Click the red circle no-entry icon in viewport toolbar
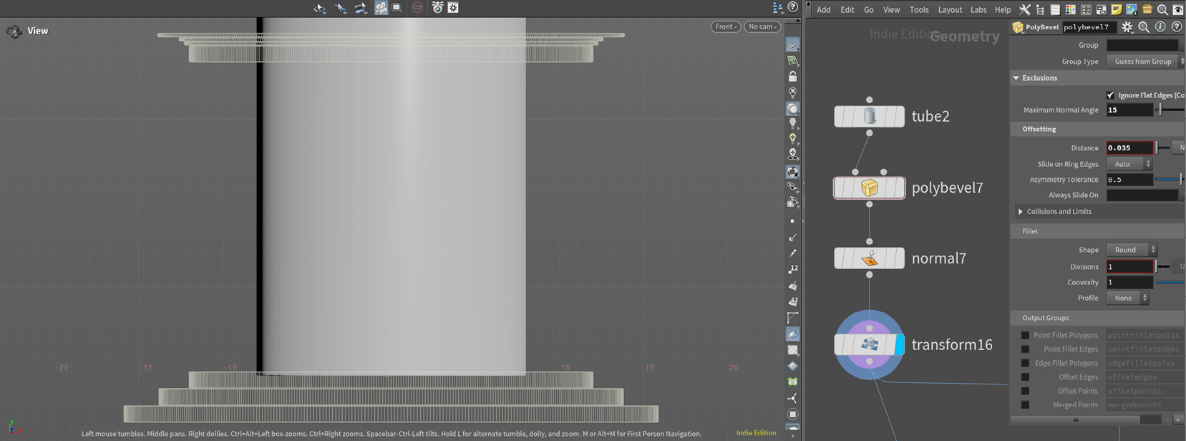 417,8
